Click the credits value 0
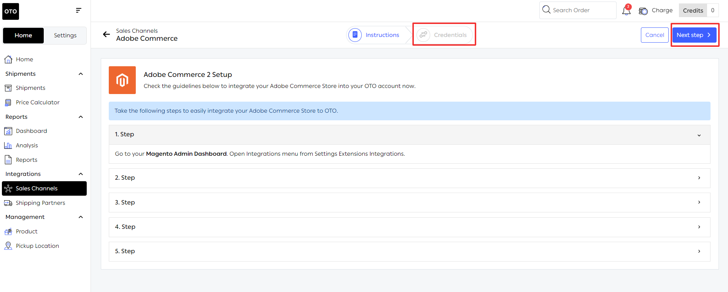Viewport: 728px width, 292px height. coord(713,10)
